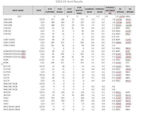The height and width of the screenshot is (113, 144).
Task: Click HOWARD SLOUGH (UBB) in the 12/2 row
Action: 14,54
